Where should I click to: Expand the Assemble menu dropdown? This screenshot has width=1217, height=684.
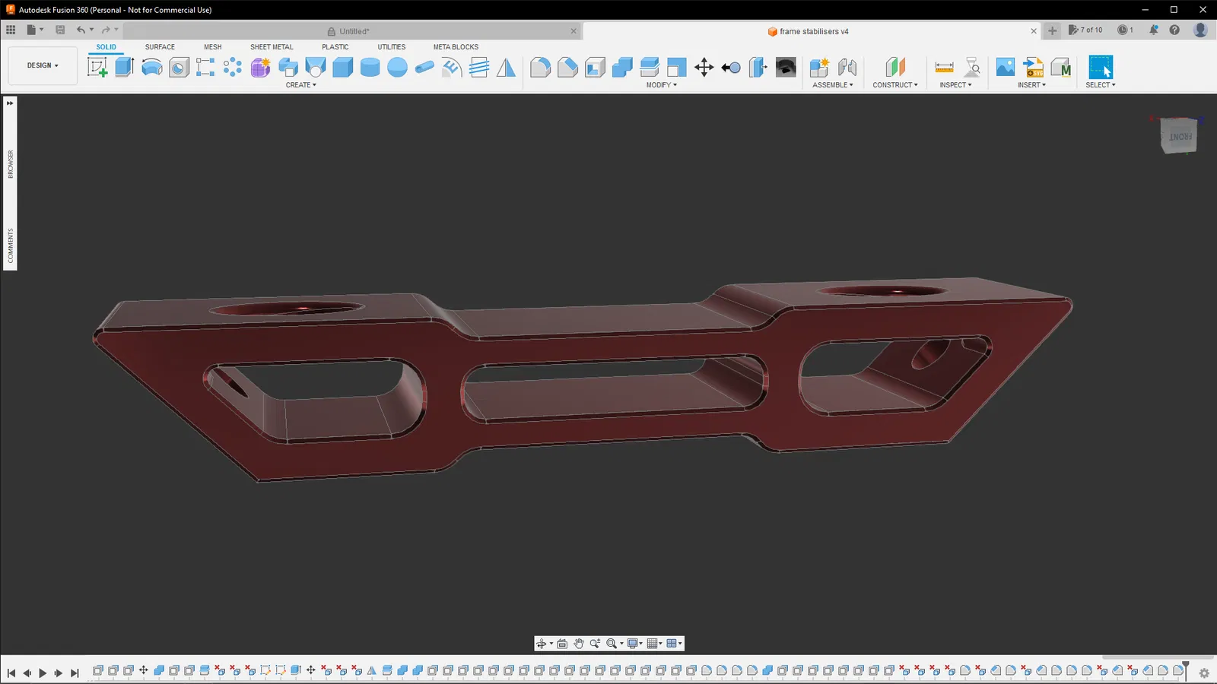833,85
